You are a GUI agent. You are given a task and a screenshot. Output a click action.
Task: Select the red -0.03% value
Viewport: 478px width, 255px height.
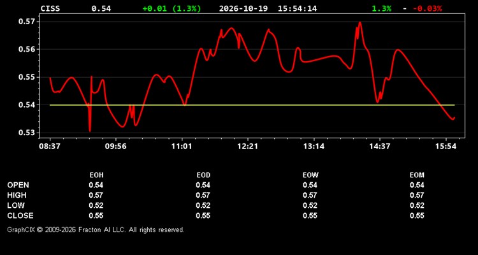tap(428, 8)
